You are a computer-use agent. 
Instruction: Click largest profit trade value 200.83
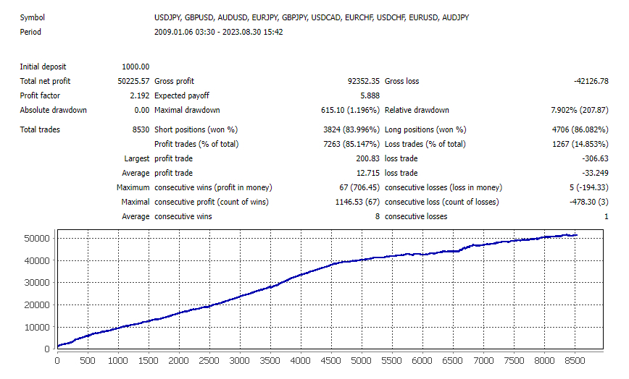coord(367,158)
